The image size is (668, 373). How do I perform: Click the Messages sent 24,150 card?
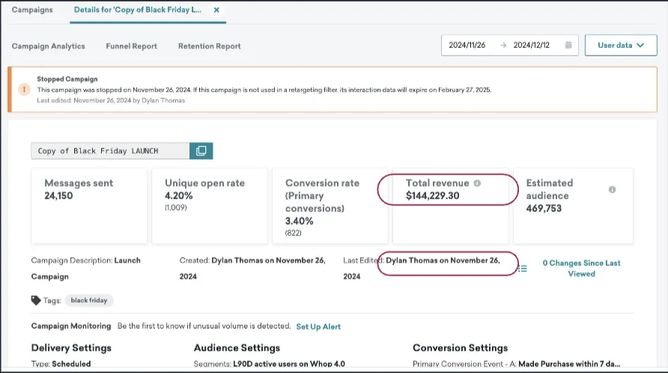coord(89,206)
